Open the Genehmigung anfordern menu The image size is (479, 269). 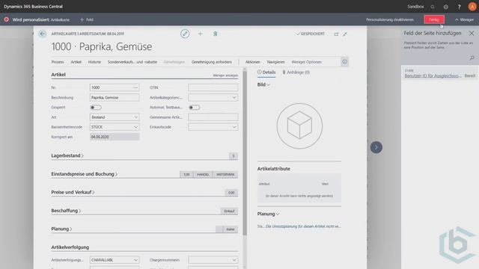[x=211, y=62]
